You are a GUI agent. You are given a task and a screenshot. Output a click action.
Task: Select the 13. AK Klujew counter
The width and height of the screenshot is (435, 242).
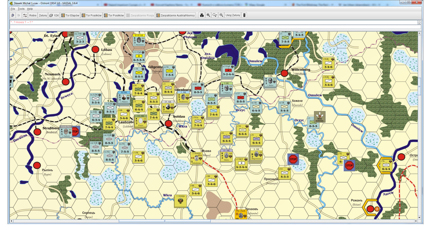tap(140, 121)
